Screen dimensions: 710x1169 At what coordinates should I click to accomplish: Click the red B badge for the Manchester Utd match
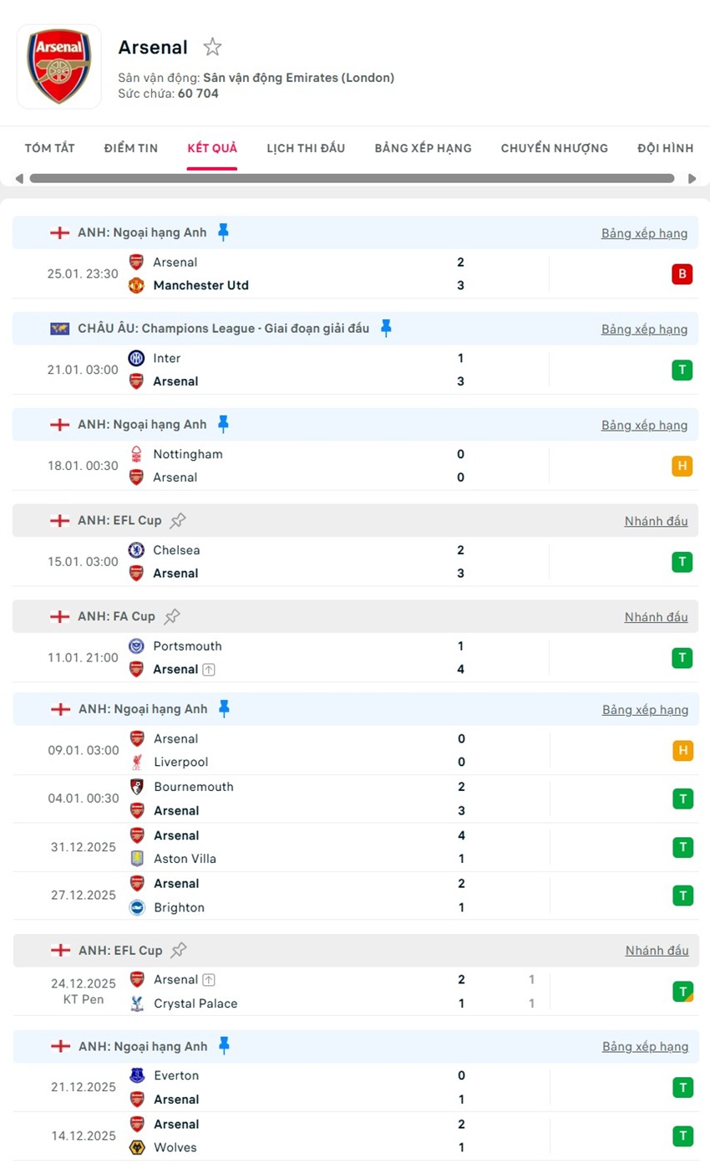point(682,273)
